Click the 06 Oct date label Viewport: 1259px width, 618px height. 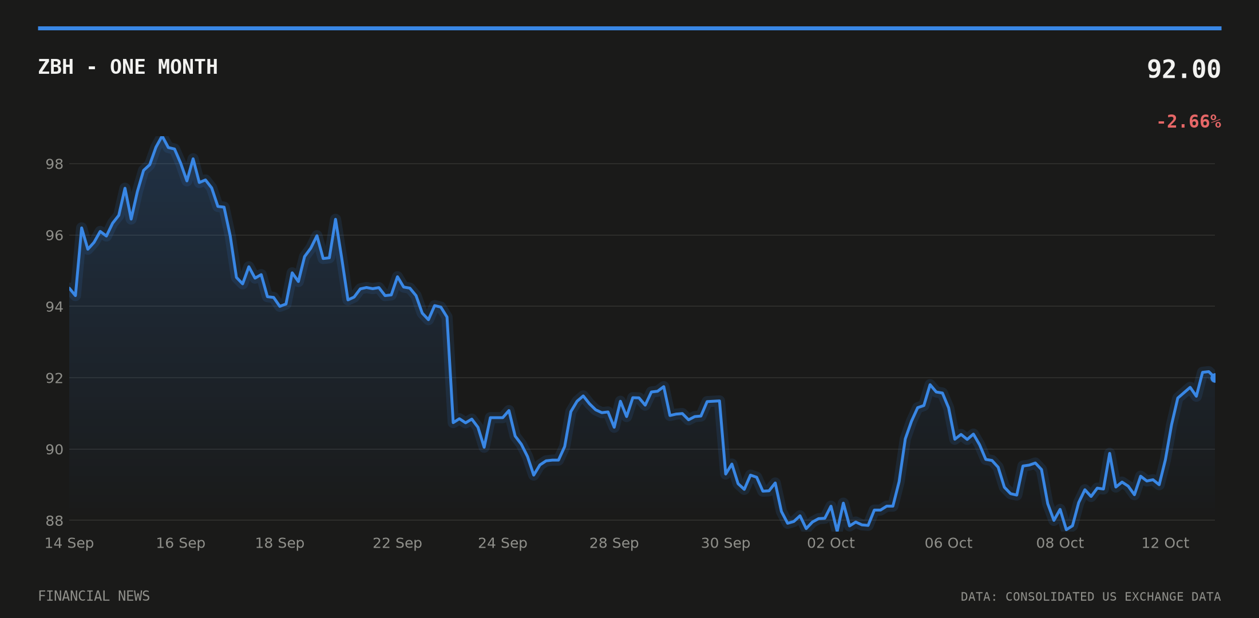coord(948,543)
